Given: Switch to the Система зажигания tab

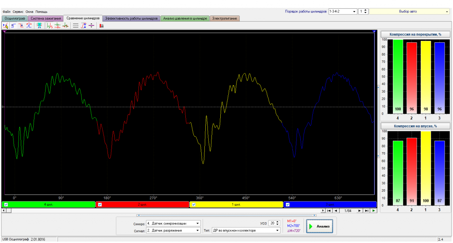Looking at the screenshot, I should coord(46,19).
